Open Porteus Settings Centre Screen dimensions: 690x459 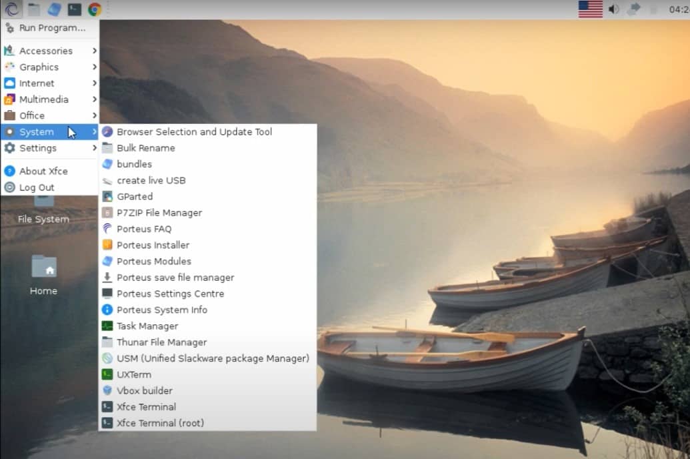tap(171, 294)
